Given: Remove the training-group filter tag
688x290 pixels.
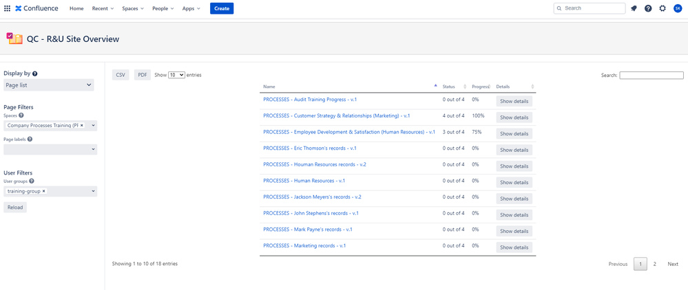Looking at the screenshot, I should pyautogui.click(x=44, y=191).
